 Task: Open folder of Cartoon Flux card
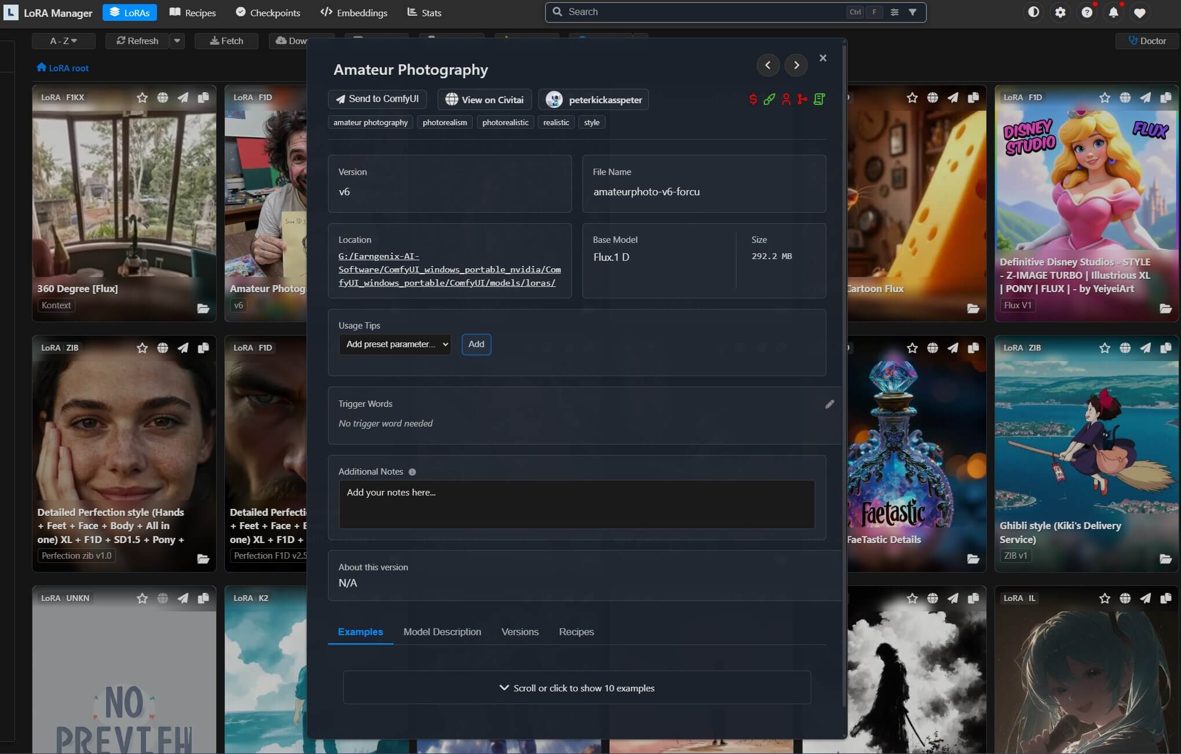pos(973,308)
